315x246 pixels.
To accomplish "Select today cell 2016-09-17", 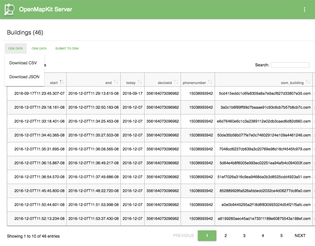I will [x=132, y=94].
